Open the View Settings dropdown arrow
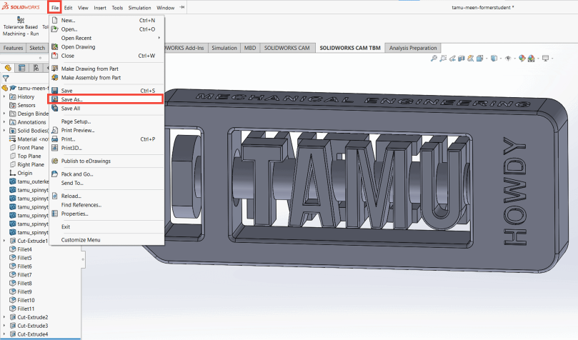This screenshot has height=340, width=578. click(x=552, y=59)
